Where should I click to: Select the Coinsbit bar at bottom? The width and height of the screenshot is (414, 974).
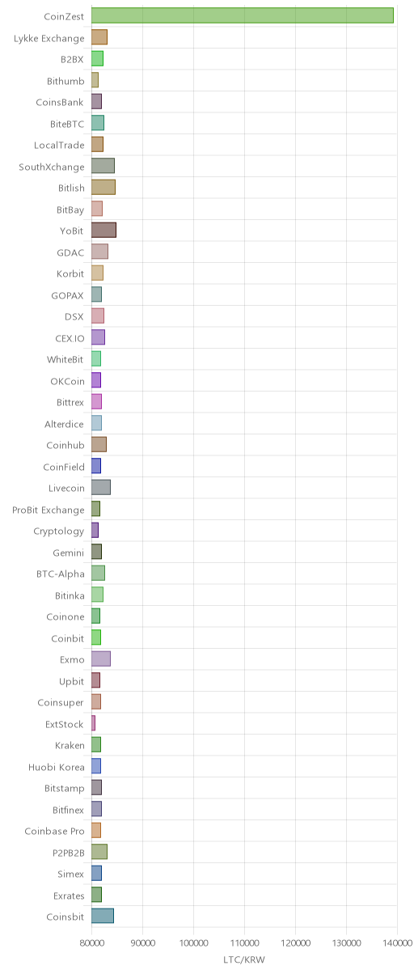pyautogui.click(x=103, y=916)
